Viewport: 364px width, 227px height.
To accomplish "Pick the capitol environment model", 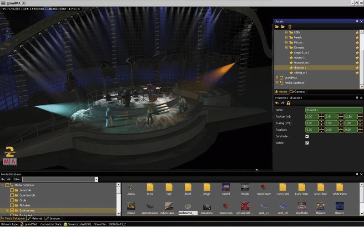I will [226, 187].
